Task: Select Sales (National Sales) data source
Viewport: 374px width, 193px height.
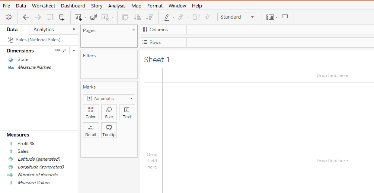Action: click(38, 40)
